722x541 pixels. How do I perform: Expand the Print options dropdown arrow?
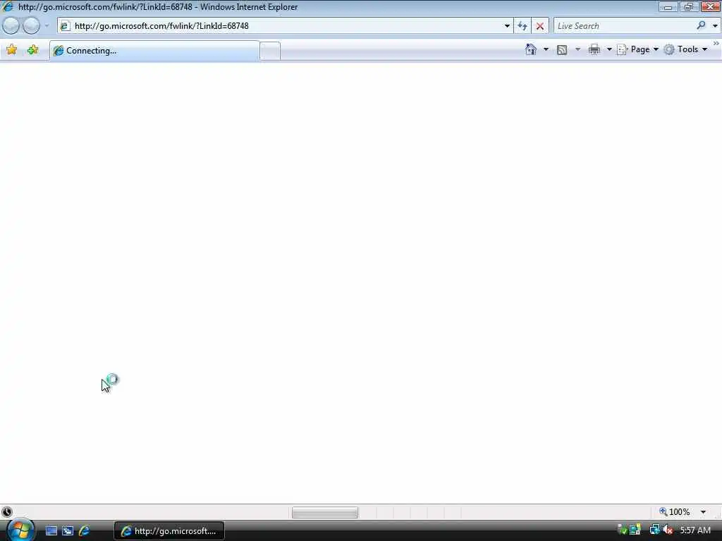point(608,49)
